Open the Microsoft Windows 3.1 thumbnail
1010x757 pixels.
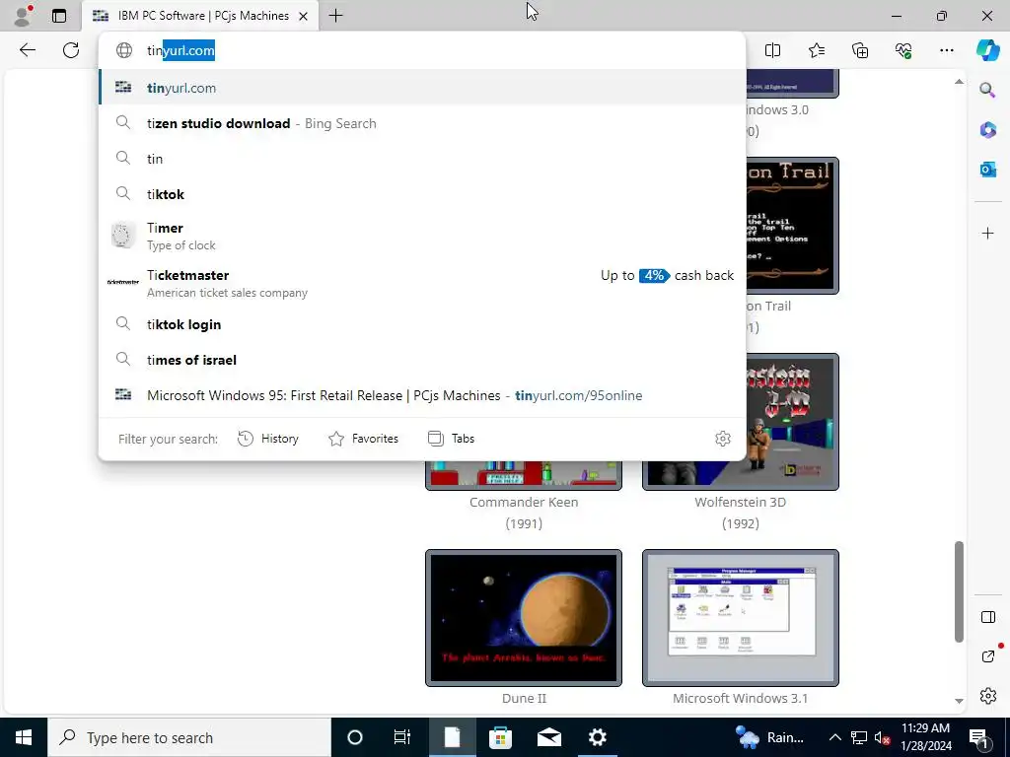point(741,618)
